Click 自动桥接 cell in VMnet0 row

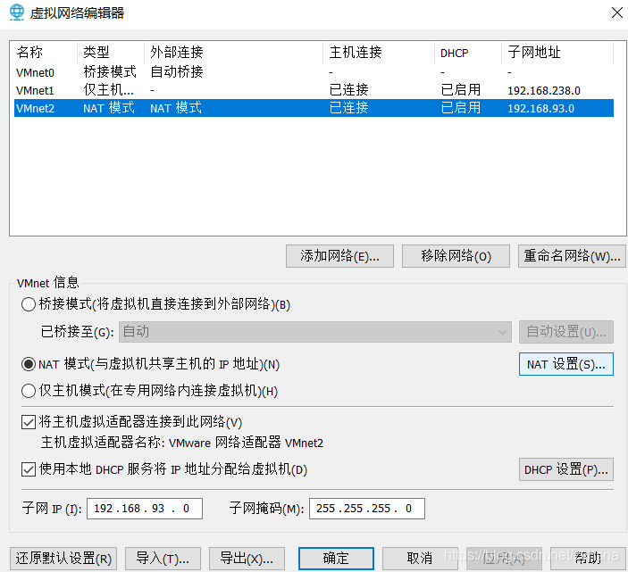point(177,72)
